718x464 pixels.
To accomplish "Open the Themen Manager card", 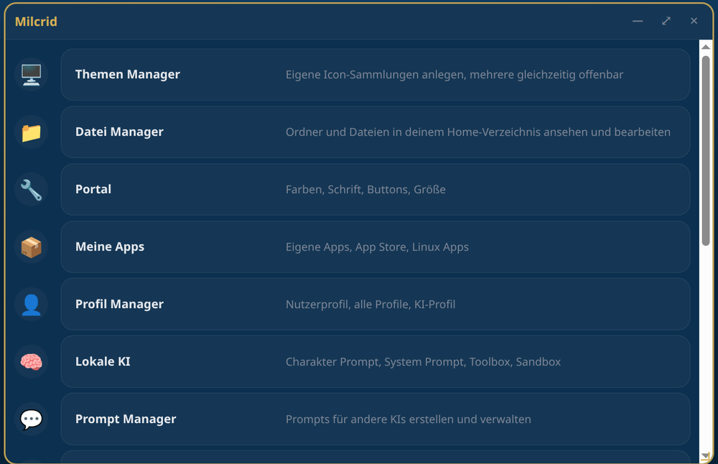I will pos(375,75).
